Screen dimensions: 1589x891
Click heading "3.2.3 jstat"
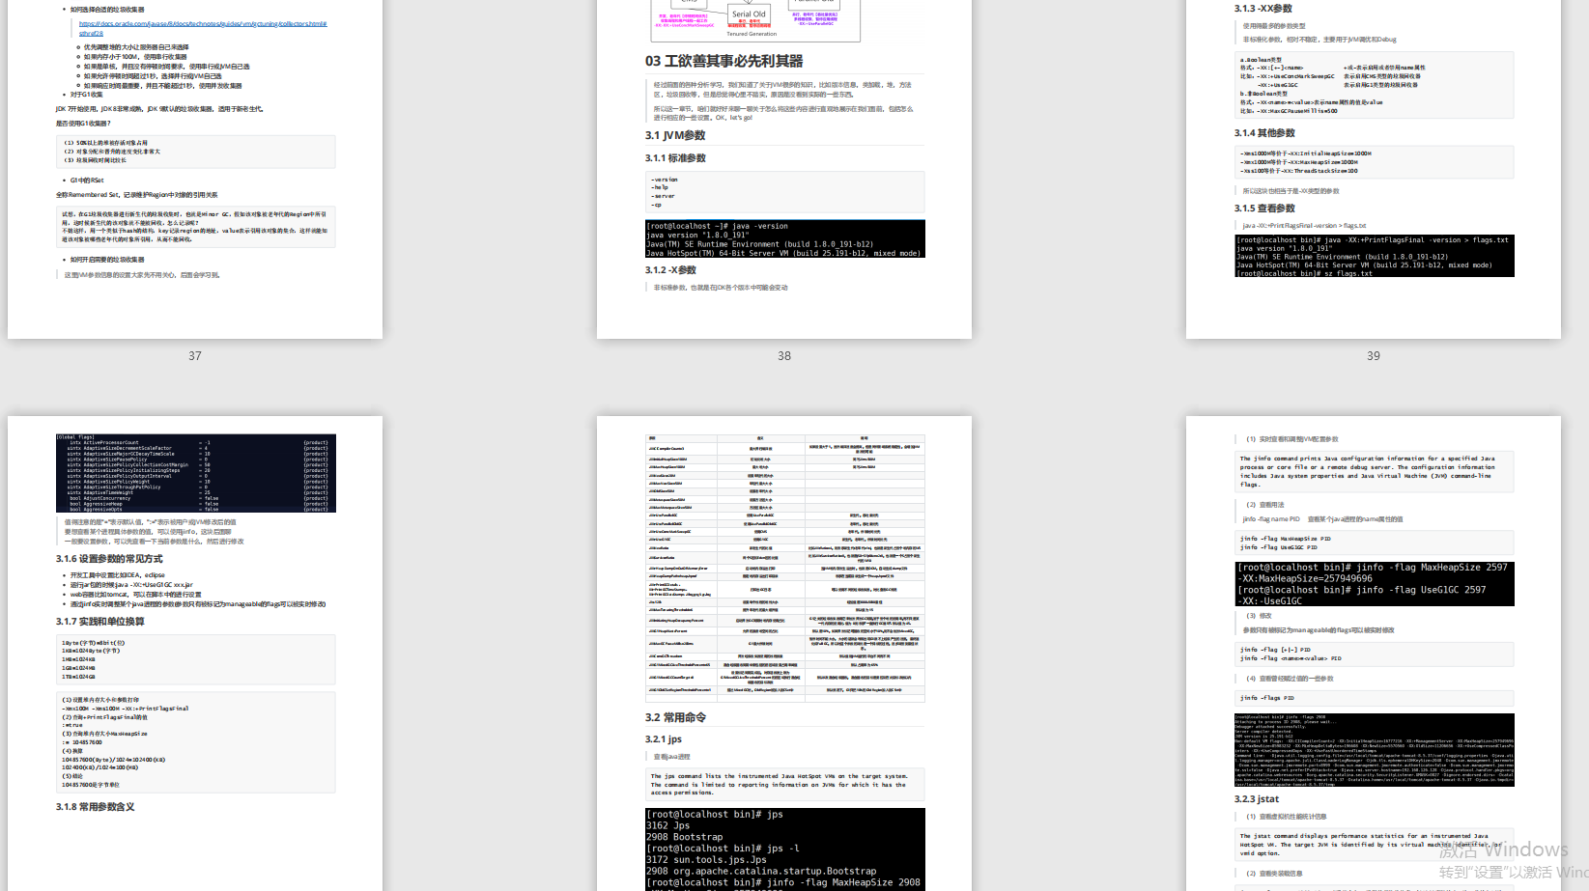[x=1257, y=799]
